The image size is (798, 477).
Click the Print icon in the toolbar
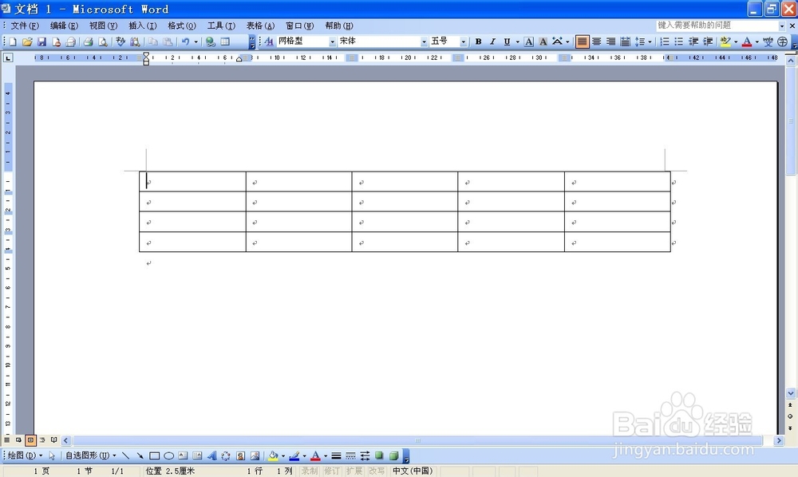click(88, 41)
